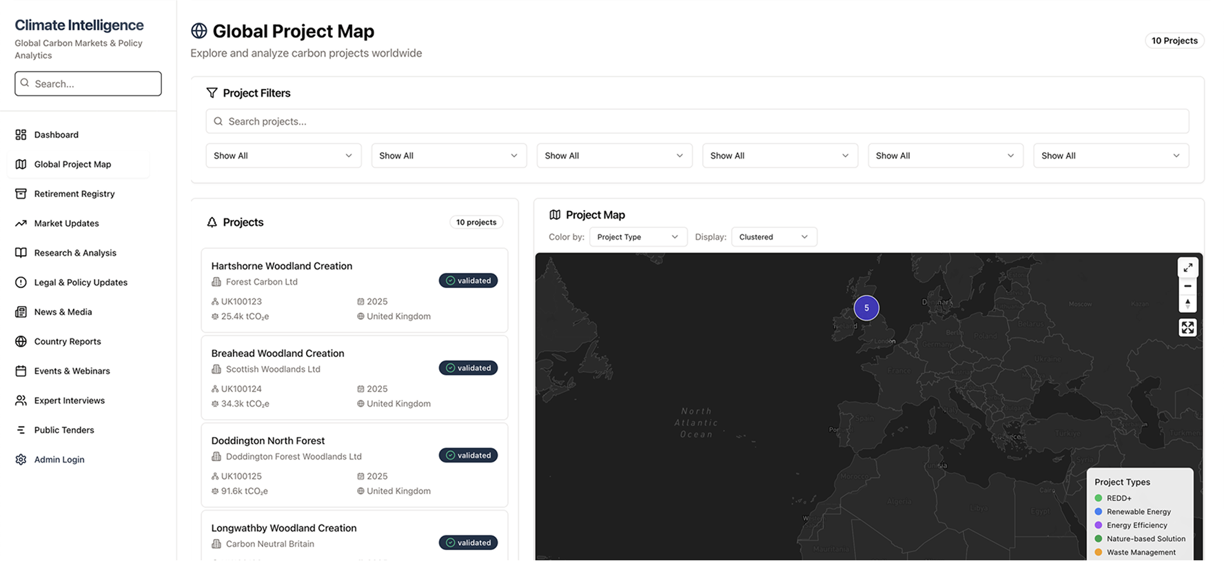Click the News & Media newspaper icon

click(21, 312)
